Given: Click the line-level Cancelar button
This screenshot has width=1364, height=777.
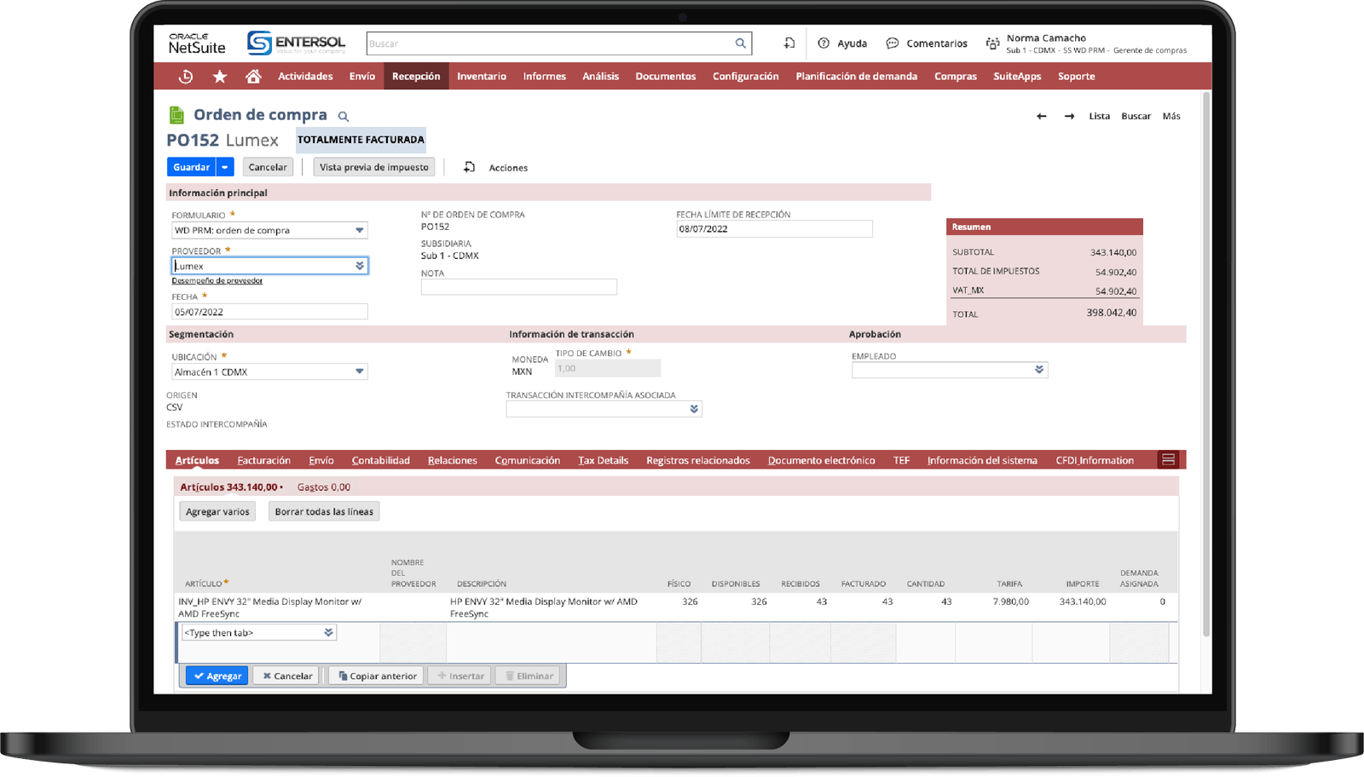Looking at the screenshot, I should tap(286, 676).
